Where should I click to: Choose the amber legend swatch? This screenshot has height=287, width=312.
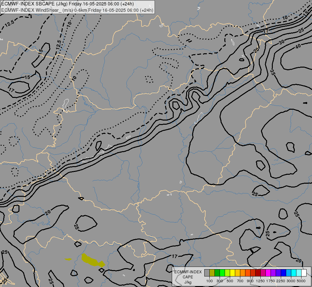pos(237,273)
